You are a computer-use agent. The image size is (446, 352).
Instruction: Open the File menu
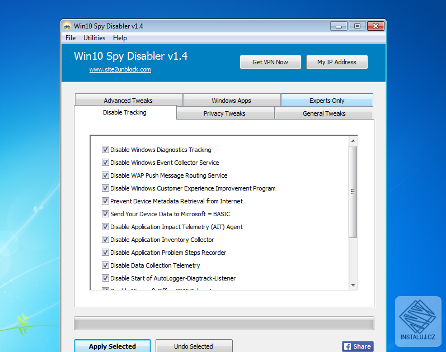coord(71,38)
